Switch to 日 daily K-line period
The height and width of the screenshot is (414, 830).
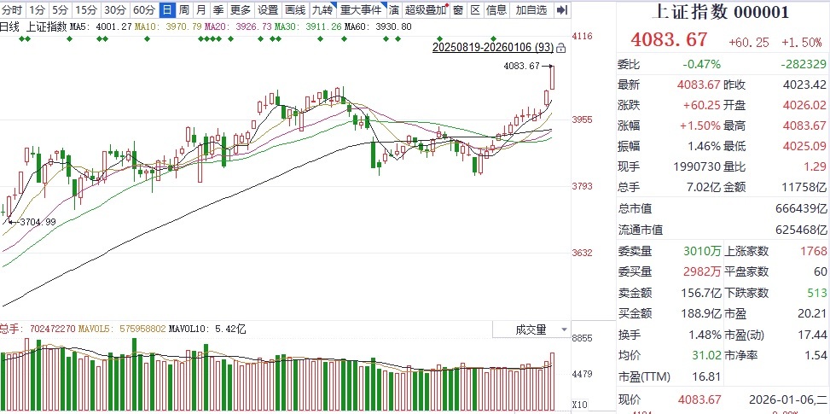tap(166, 10)
